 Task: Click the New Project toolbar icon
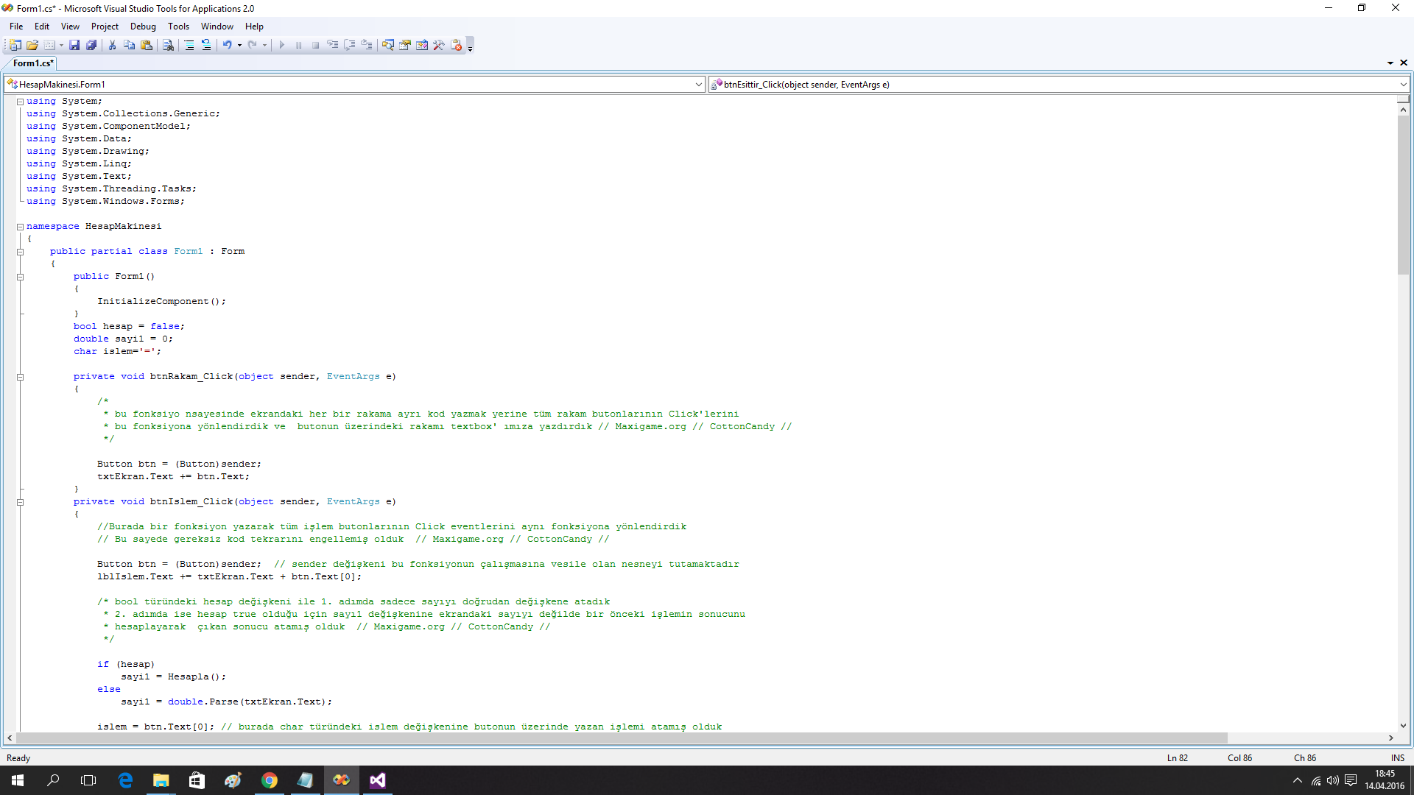point(15,45)
